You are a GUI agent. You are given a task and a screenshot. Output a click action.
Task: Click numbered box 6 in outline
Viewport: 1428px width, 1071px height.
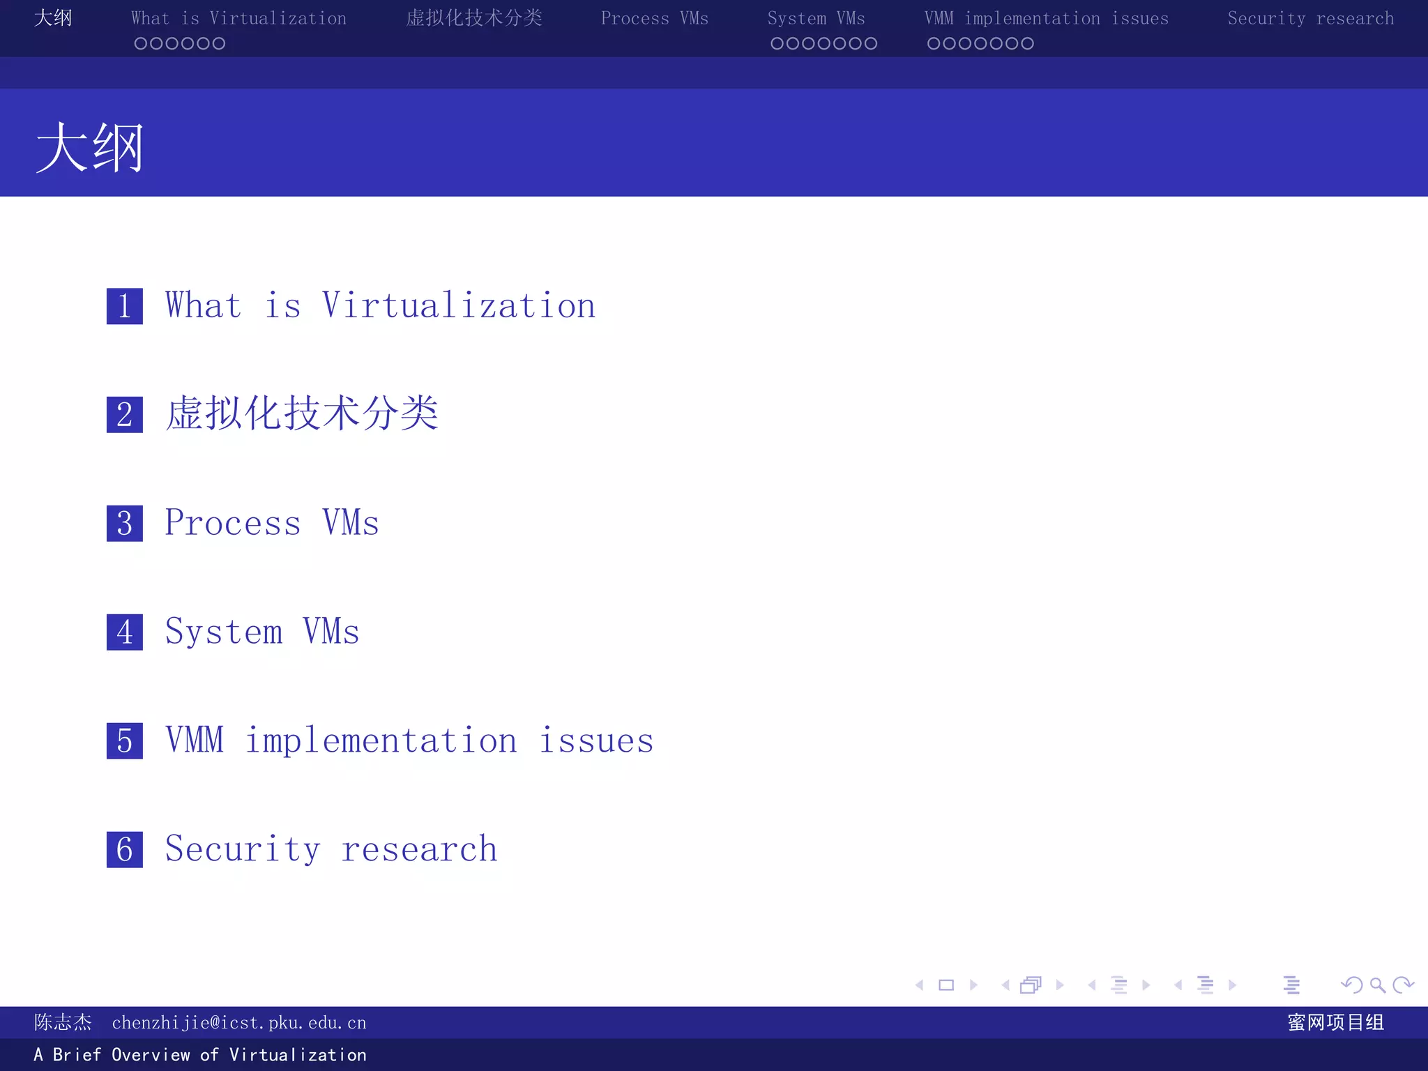point(125,850)
